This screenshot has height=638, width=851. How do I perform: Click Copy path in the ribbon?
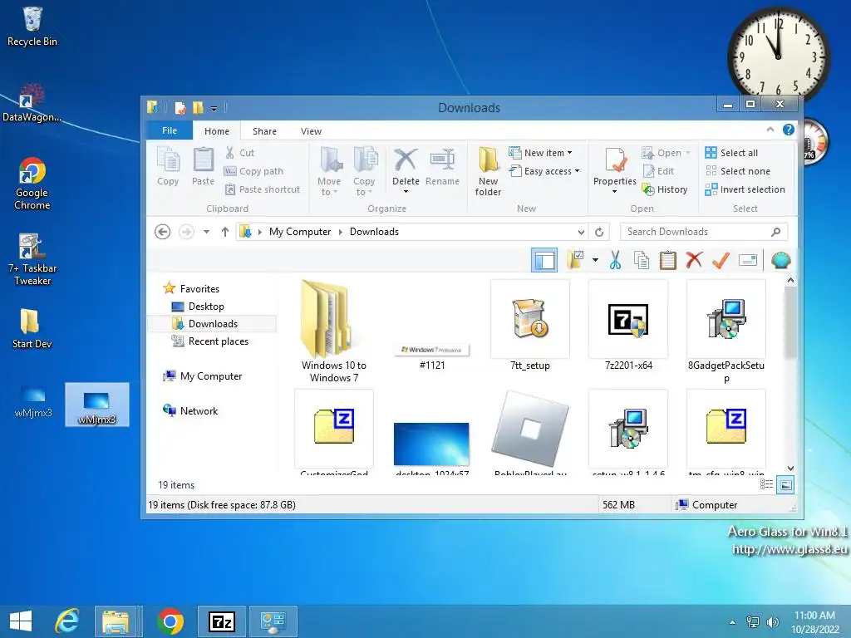(253, 171)
